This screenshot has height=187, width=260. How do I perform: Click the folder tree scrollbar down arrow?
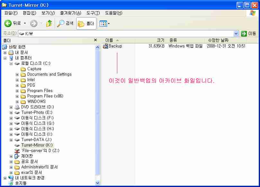[x=98, y=183]
